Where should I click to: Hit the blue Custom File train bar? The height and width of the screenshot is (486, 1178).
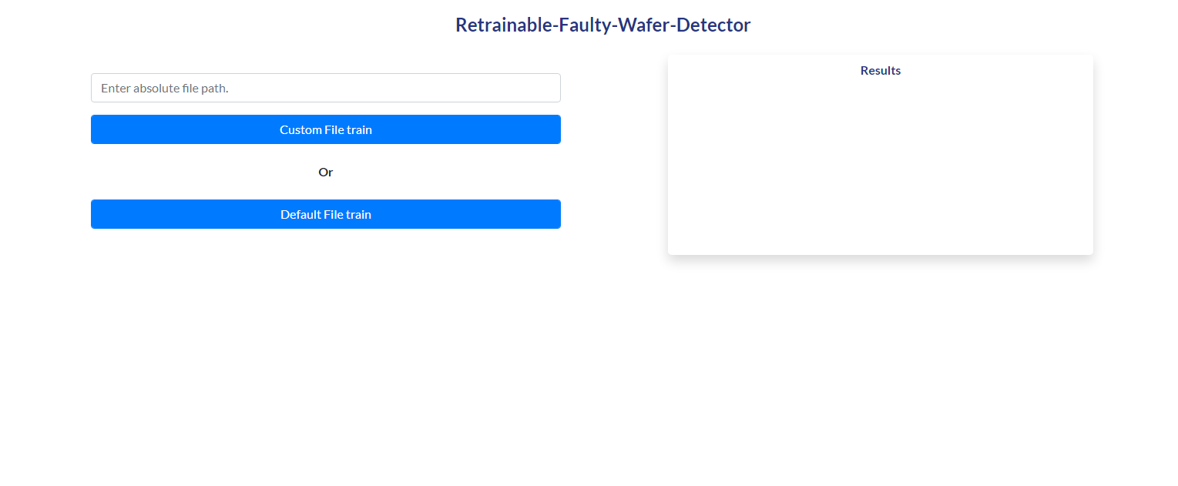325,129
